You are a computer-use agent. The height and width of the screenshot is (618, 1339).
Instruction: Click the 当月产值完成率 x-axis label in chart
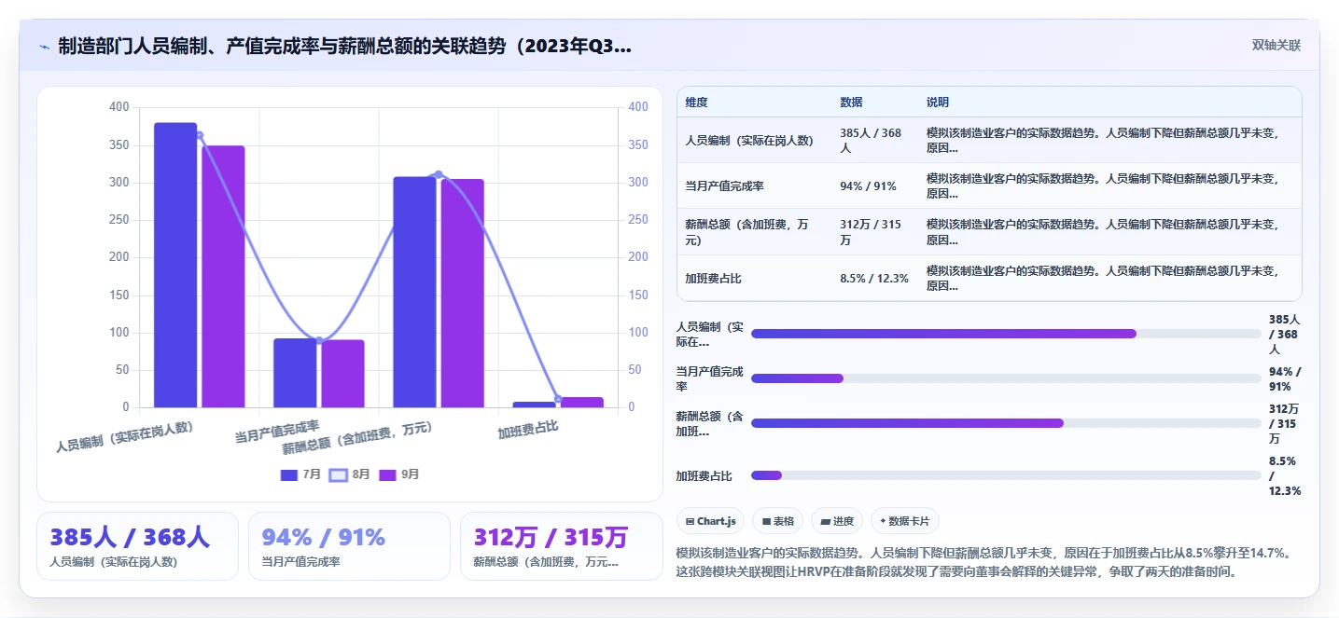click(x=276, y=431)
